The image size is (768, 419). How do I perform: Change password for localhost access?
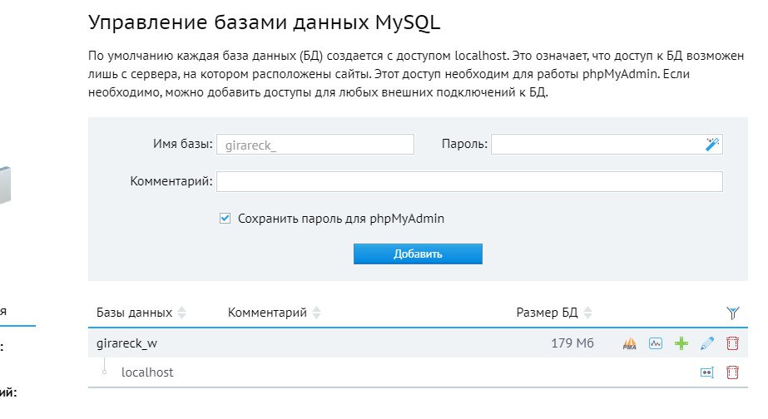tap(707, 372)
